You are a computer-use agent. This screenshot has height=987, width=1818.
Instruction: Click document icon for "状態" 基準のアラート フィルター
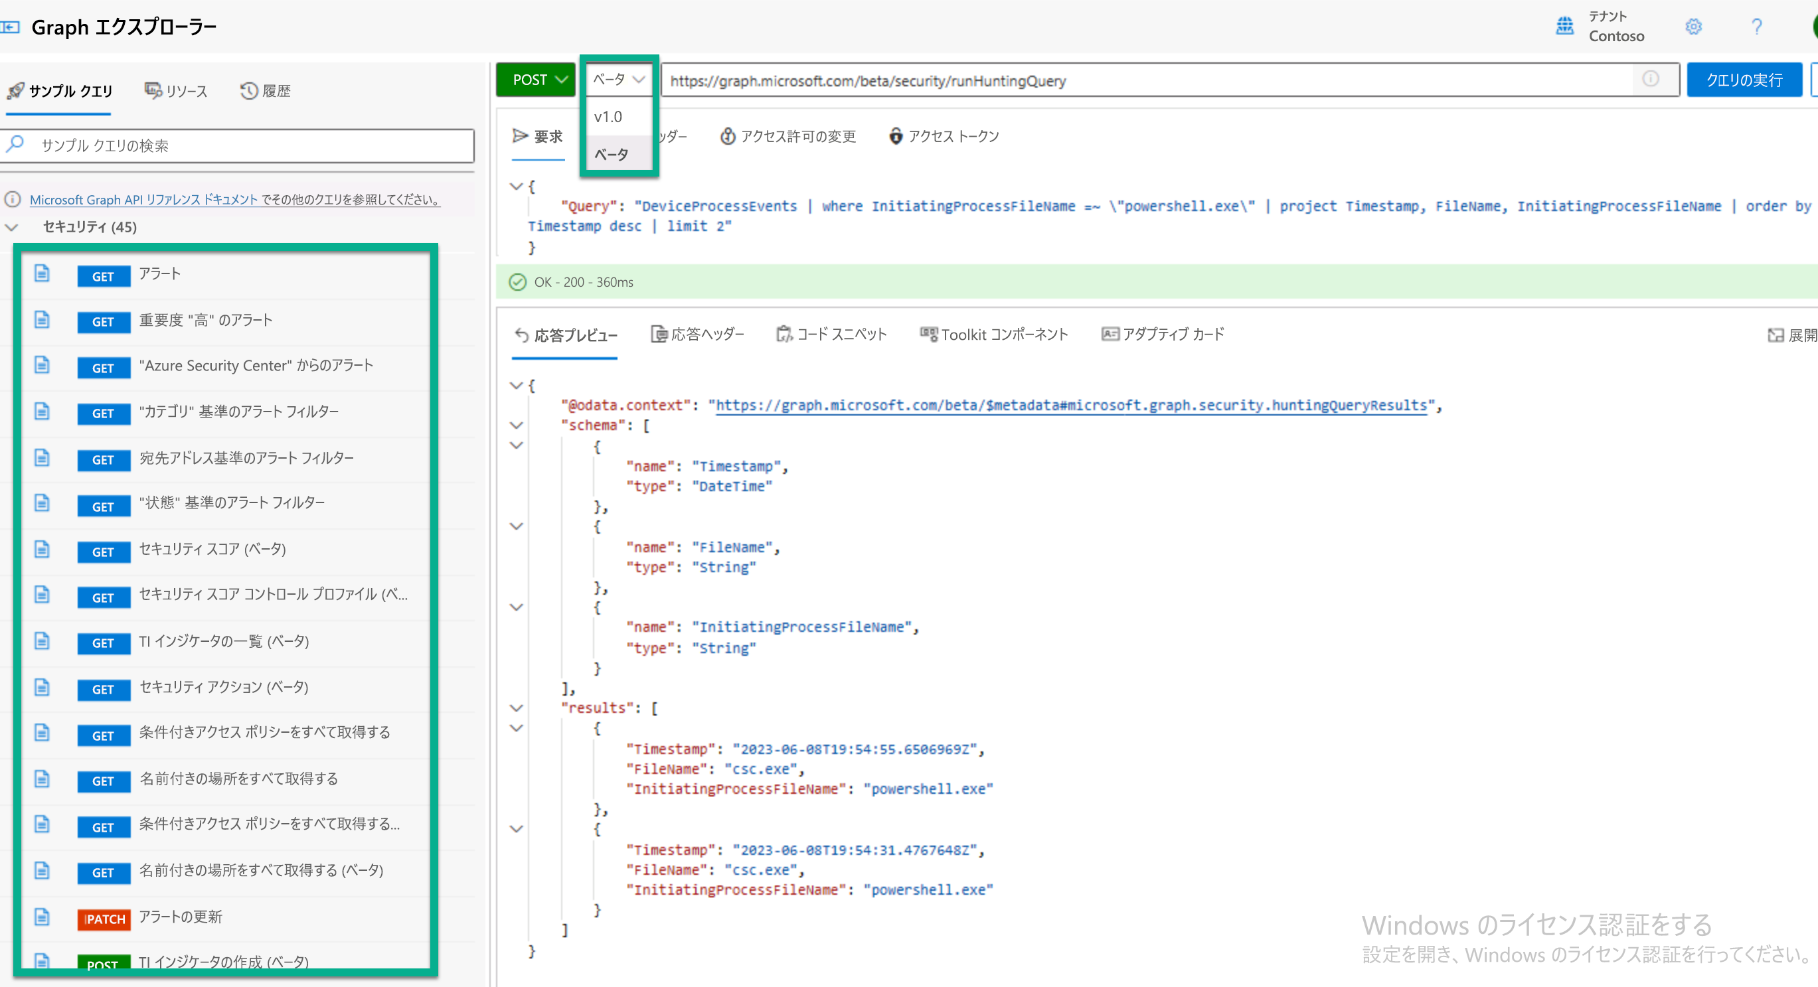[42, 502]
